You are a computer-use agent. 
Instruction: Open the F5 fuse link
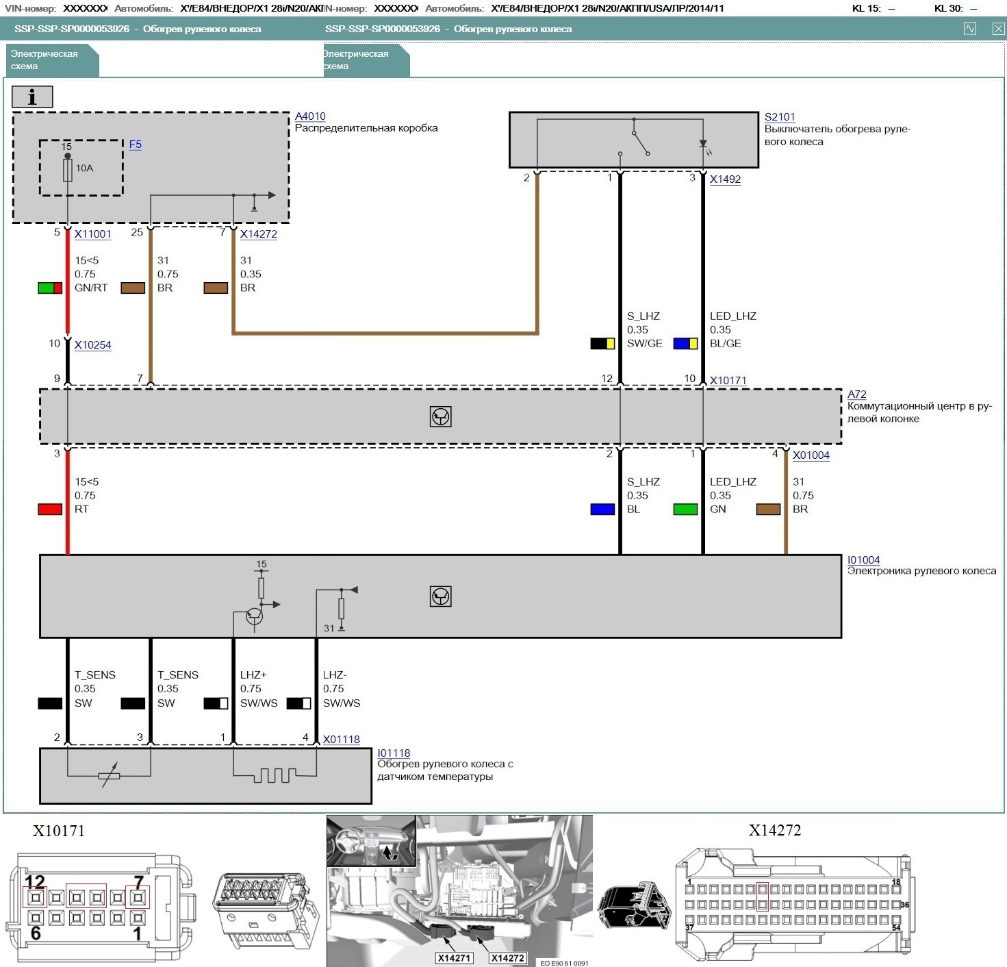[x=136, y=145]
